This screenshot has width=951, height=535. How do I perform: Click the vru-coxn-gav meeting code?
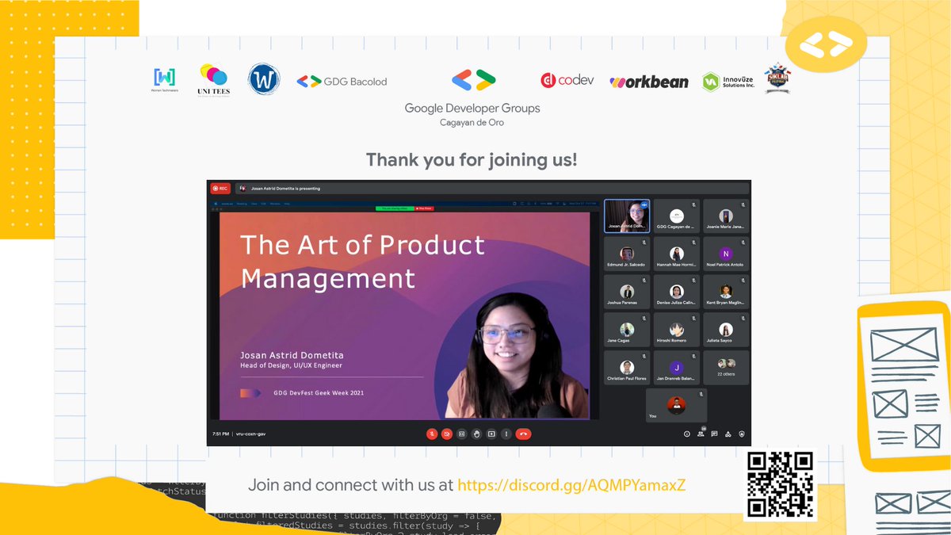coord(250,434)
